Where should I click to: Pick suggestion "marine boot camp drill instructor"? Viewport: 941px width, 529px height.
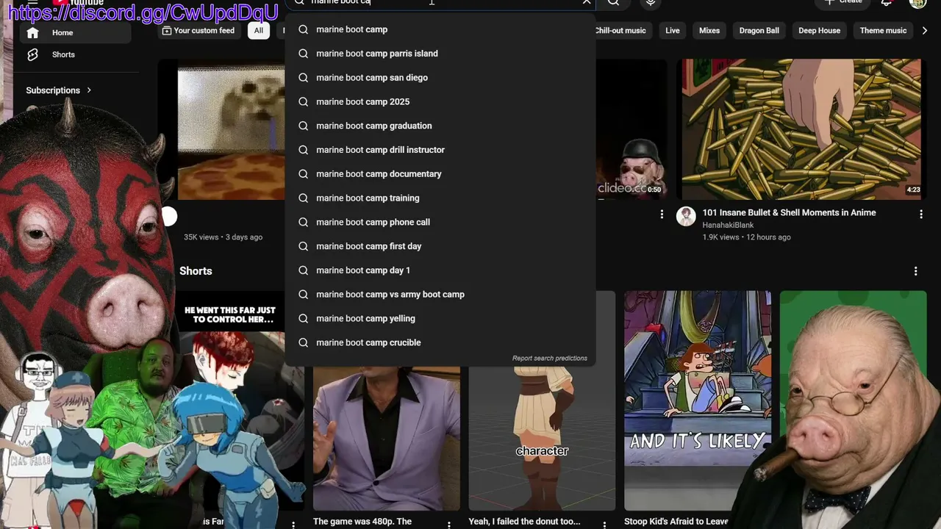(x=440, y=150)
